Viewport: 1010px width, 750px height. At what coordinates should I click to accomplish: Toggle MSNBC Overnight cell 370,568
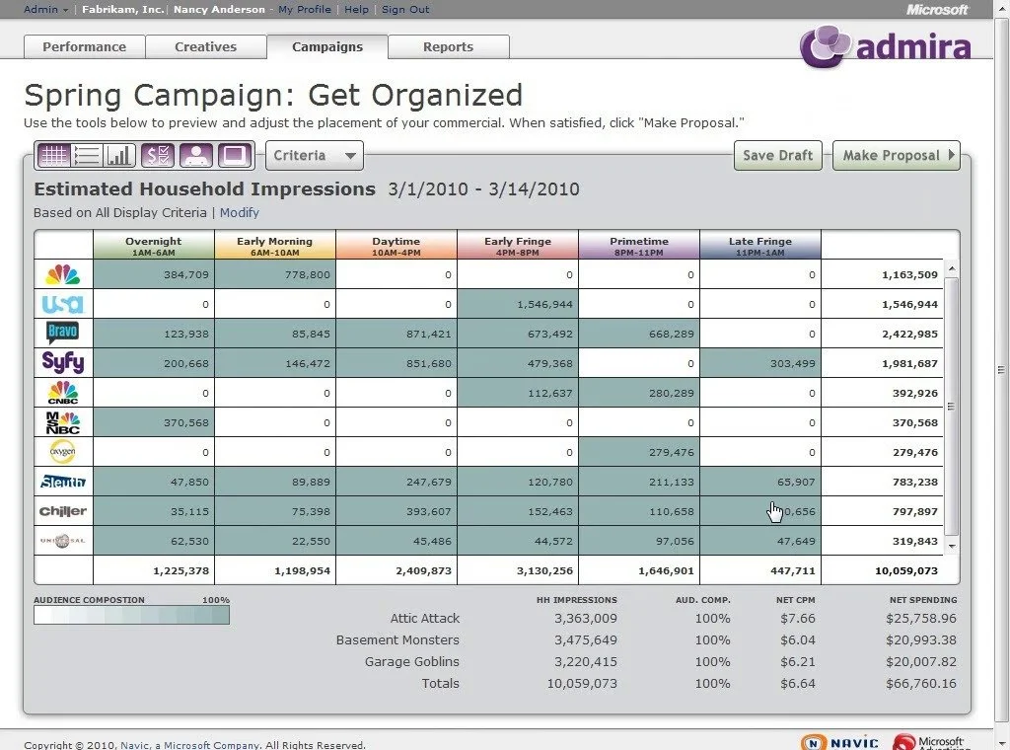pyautogui.click(x=153, y=422)
